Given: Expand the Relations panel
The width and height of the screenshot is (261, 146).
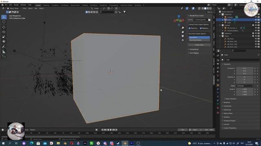Looking at the screenshot, I should pyautogui.click(x=227, y=103).
